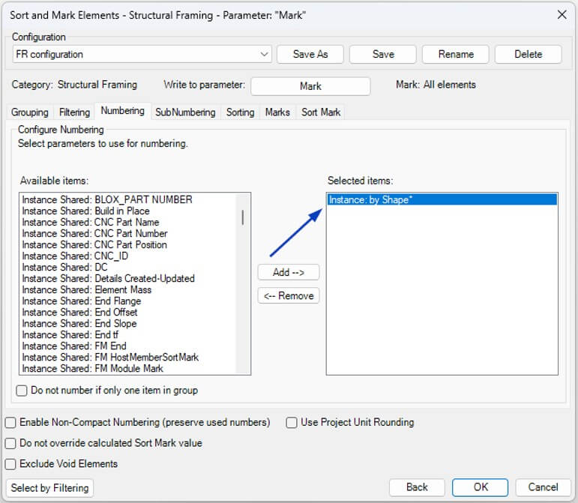Click Select by Filtering button

tap(49, 488)
